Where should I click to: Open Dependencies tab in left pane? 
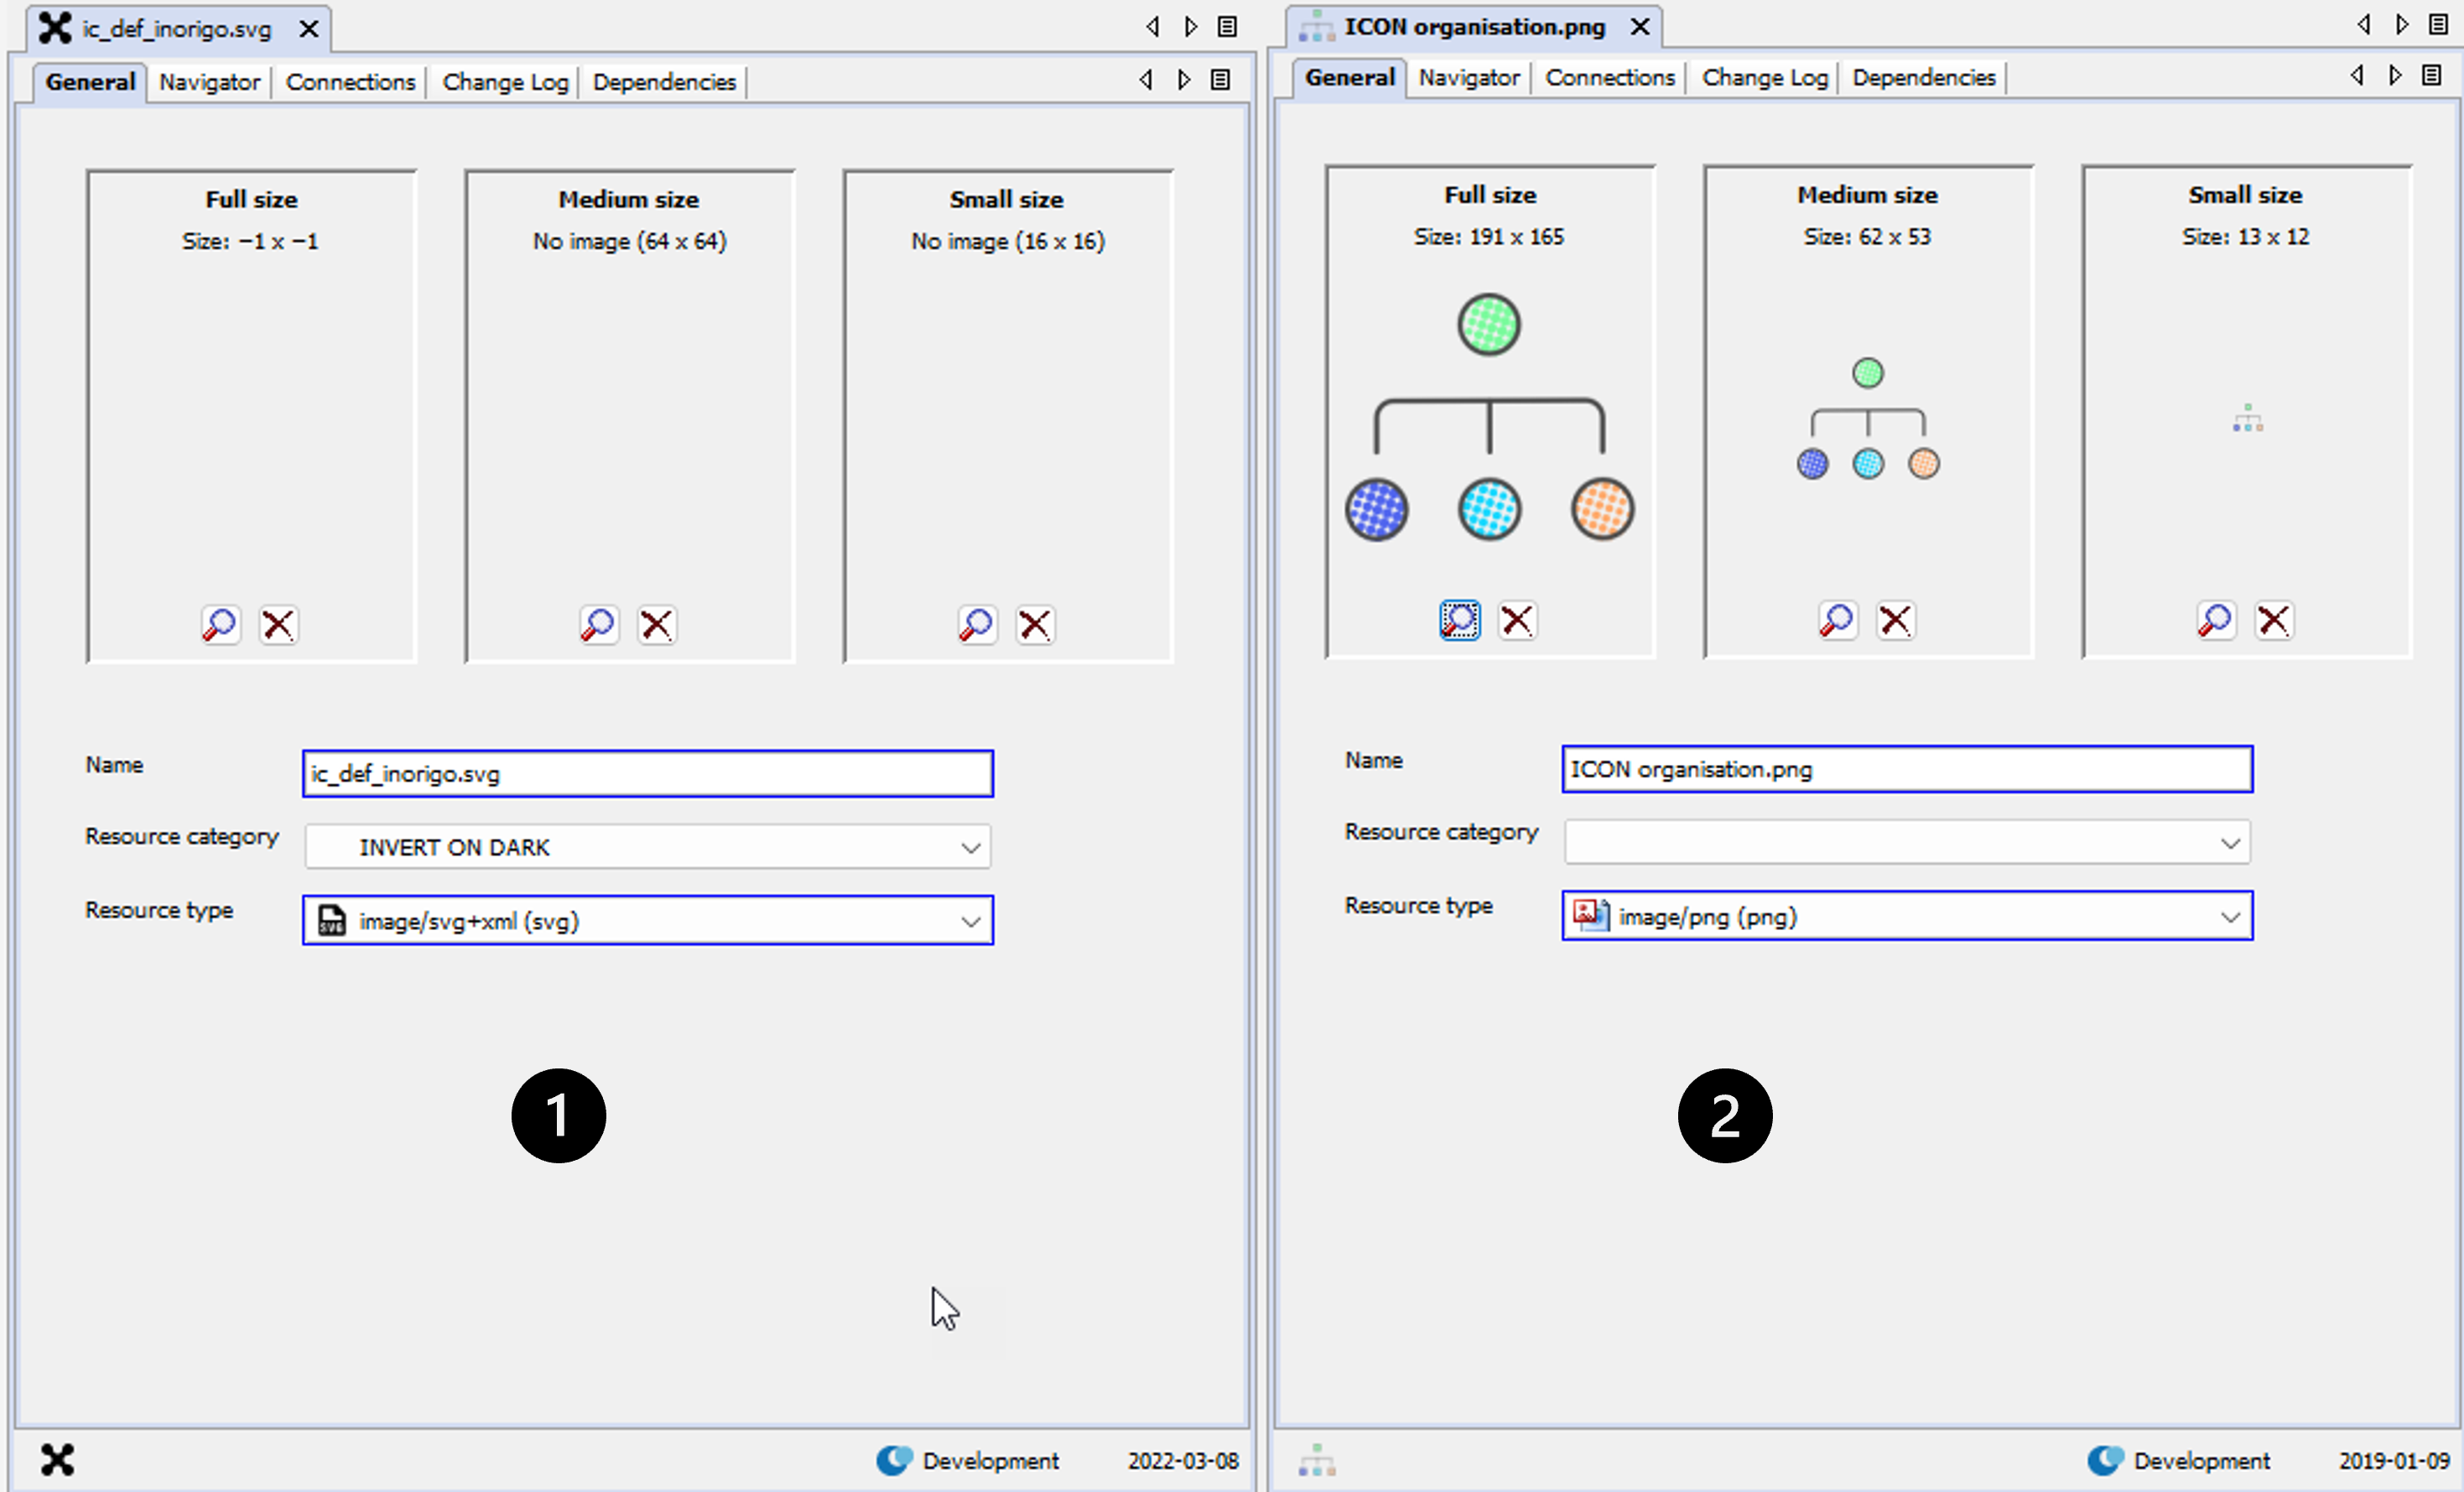[x=664, y=82]
